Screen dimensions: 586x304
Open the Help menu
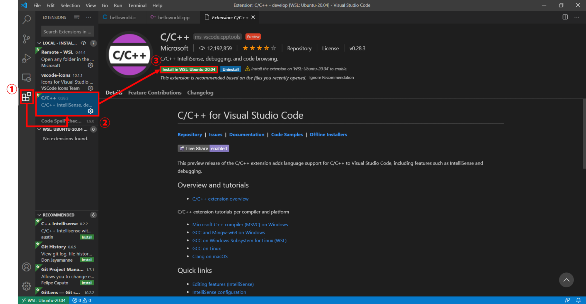pyautogui.click(x=157, y=5)
